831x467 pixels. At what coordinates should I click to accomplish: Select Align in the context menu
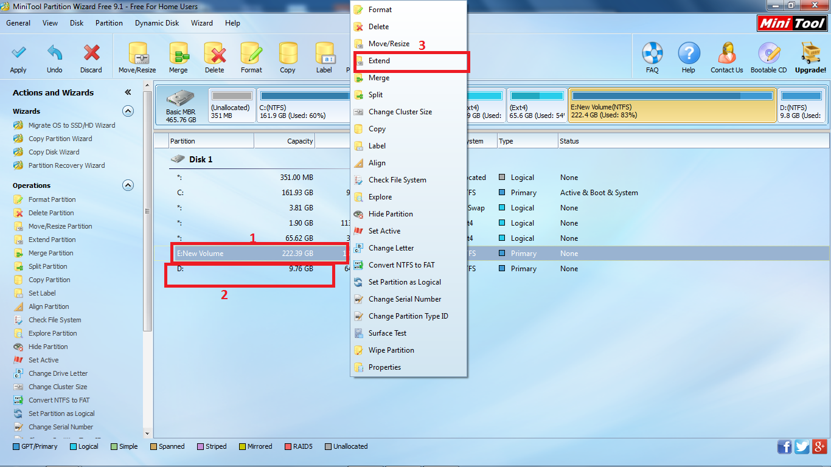tap(409, 163)
